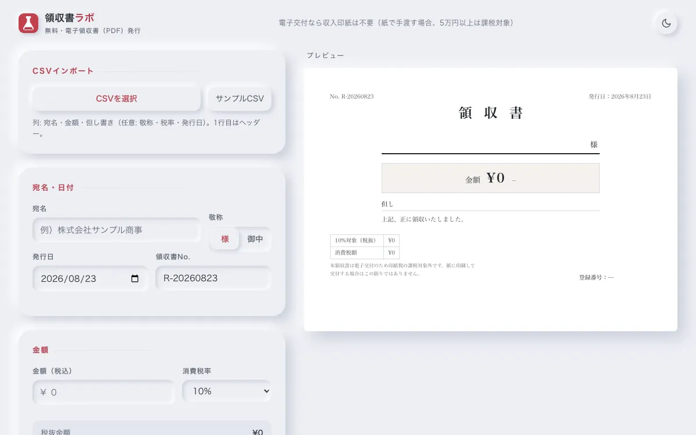Image resolution: width=696 pixels, height=435 pixels.
Task: Click the サンプルCSV button
Action: (x=240, y=99)
